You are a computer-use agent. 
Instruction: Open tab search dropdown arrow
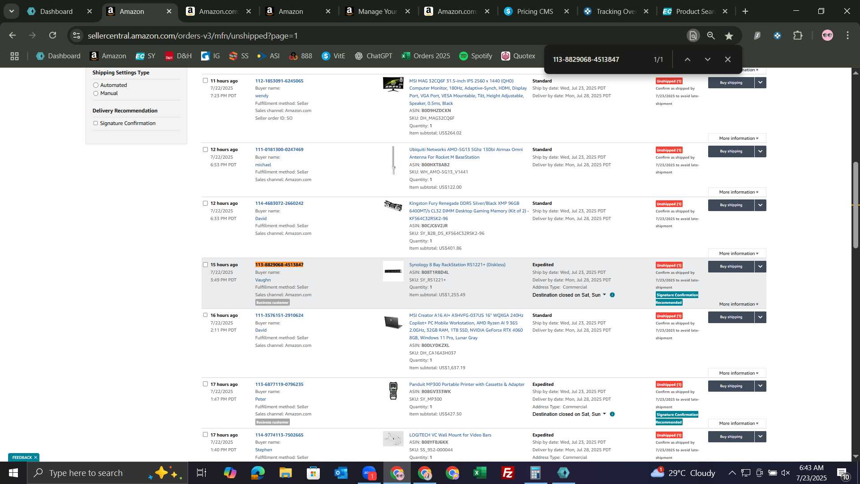(x=12, y=11)
